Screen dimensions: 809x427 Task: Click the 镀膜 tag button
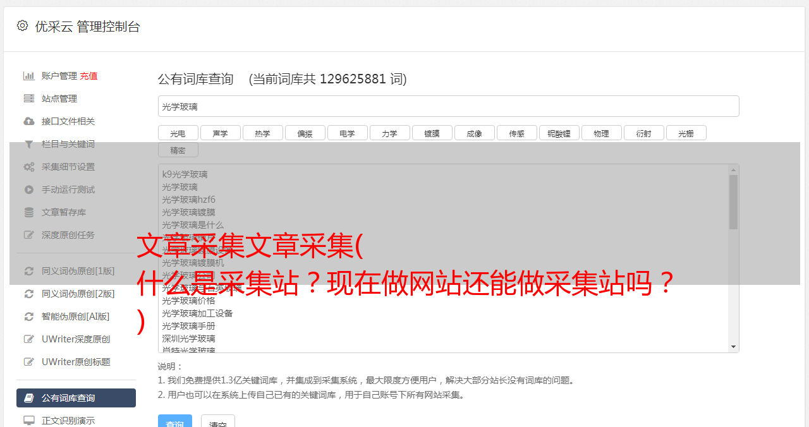(x=432, y=133)
